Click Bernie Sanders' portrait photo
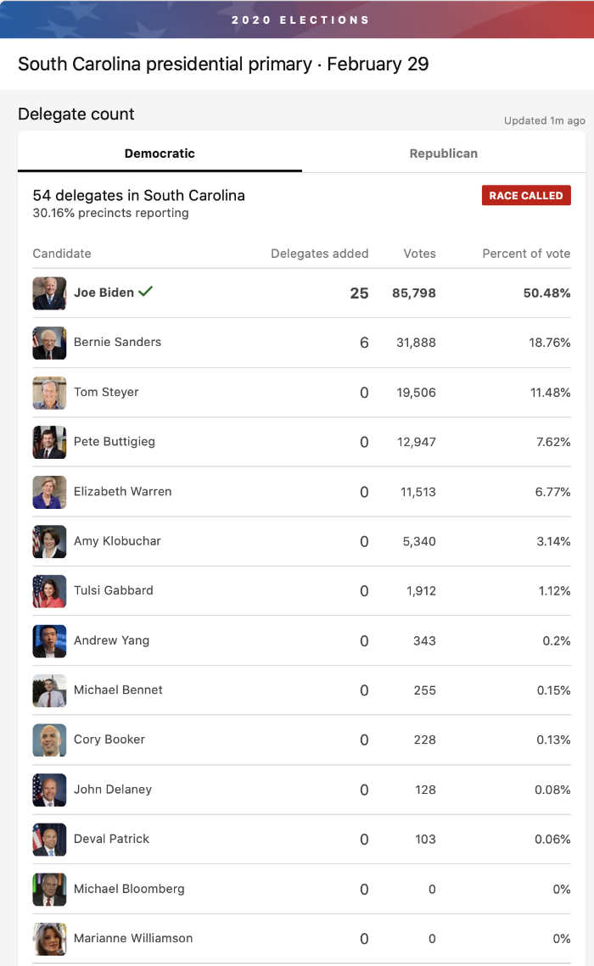594x966 pixels. (x=49, y=343)
